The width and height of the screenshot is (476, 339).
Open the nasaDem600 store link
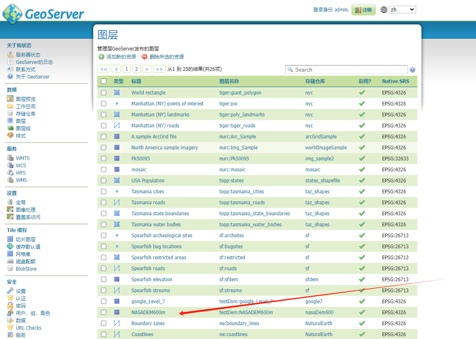click(x=319, y=312)
